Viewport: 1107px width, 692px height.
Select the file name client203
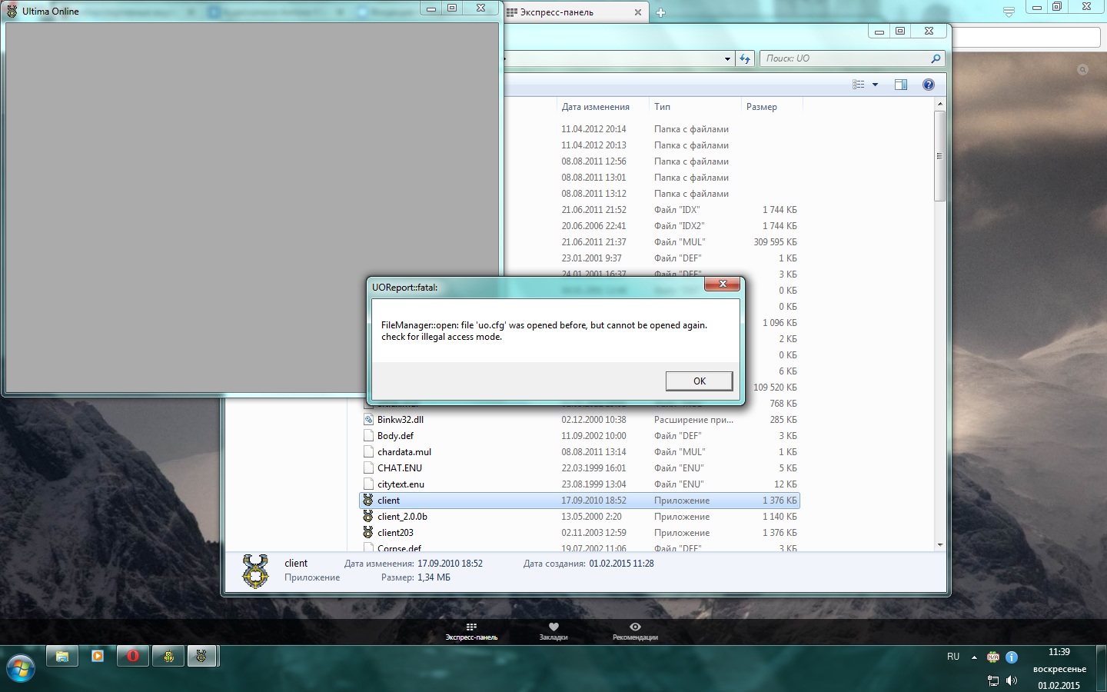(395, 533)
